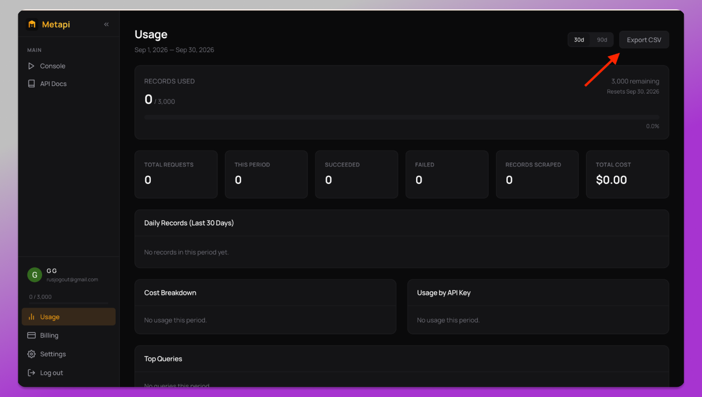Click the Usage bar chart icon

click(x=31, y=317)
